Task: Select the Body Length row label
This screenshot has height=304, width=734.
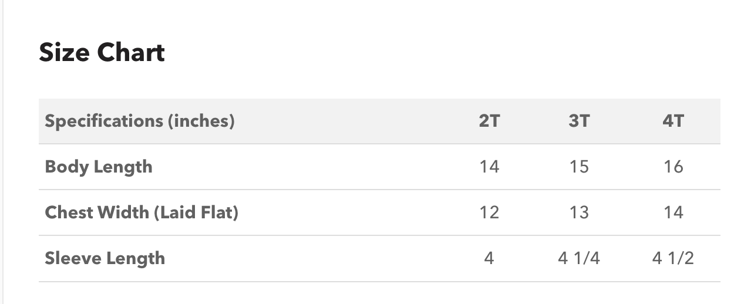Action: pyautogui.click(x=99, y=167)
